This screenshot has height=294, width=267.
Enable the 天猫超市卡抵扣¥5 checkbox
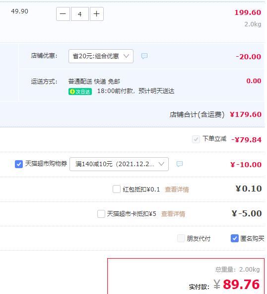click(x=101, y=214)
